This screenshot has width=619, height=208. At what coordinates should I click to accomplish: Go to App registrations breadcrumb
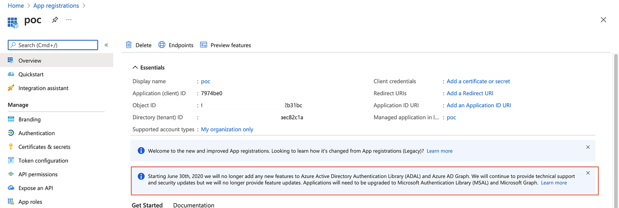(56, 6)
